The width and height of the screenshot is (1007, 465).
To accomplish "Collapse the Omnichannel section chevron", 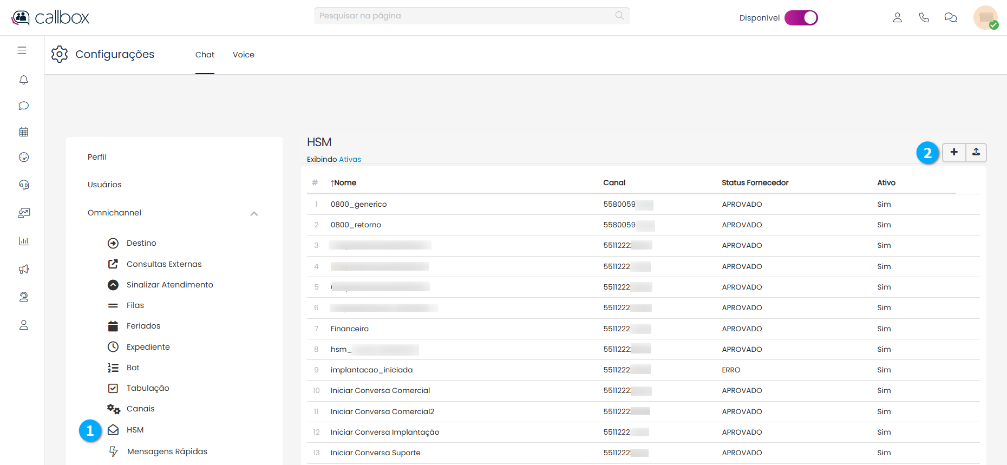I will 254,213.
